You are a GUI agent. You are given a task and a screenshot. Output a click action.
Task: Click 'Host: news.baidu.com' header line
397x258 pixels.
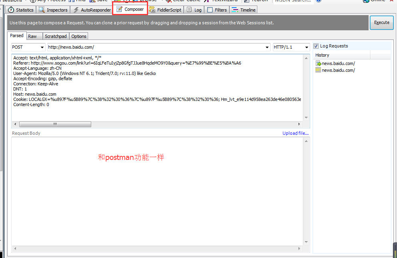click(35, 94)
